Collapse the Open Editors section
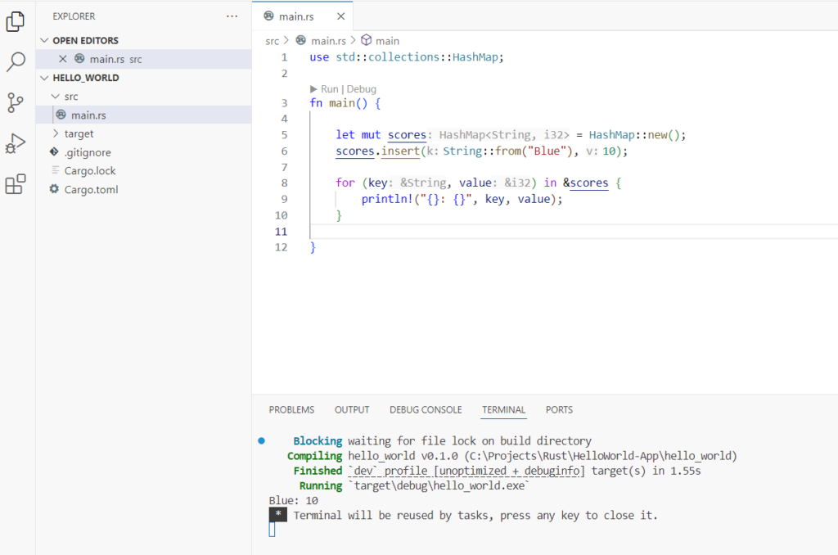The image size is (838, 555). (44, 40)
